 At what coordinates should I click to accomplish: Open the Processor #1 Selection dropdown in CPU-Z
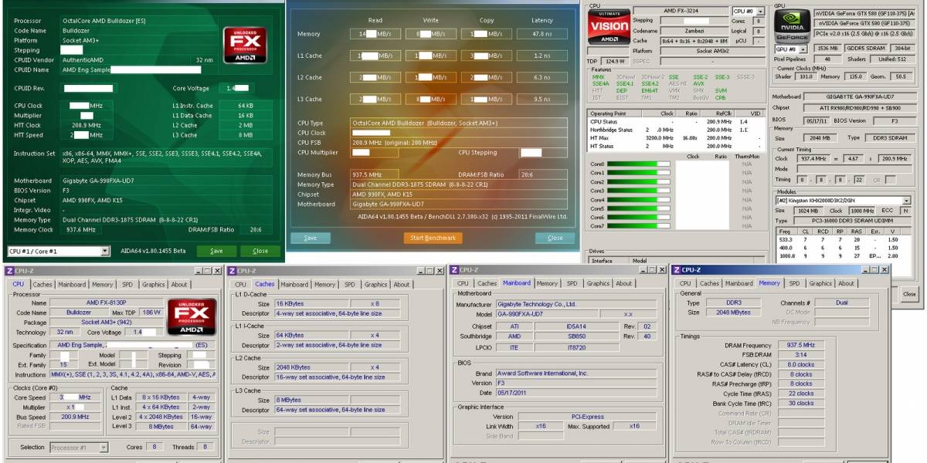pyautogui.click(x=80, y=447)
